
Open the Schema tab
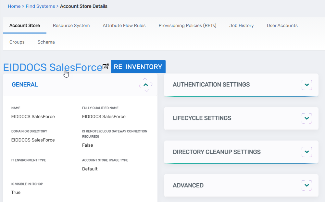(x=46, y=42)
